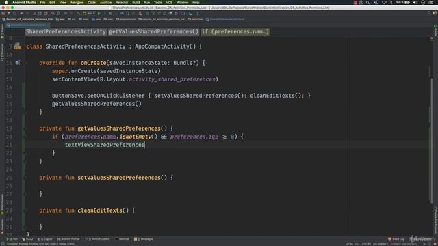The height and width of the screenshot is (246, 438).
Task: Select the SharedPreferencesActivity editor file tab
Action: point(27,25)
